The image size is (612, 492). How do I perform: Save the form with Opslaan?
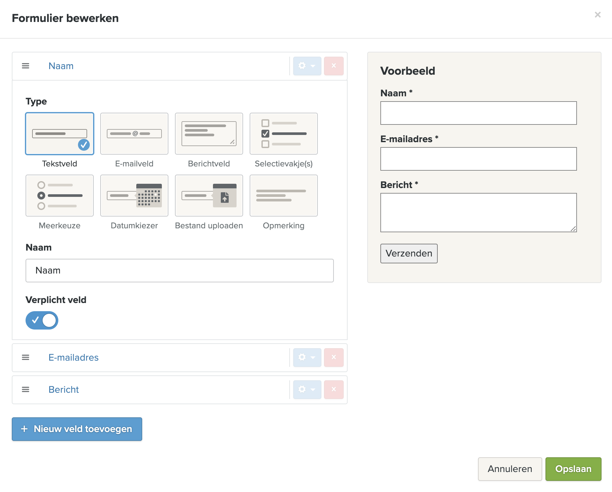tap(573, 469)
